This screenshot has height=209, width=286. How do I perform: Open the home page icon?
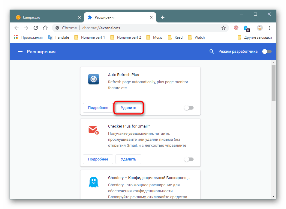coord(45,28)
